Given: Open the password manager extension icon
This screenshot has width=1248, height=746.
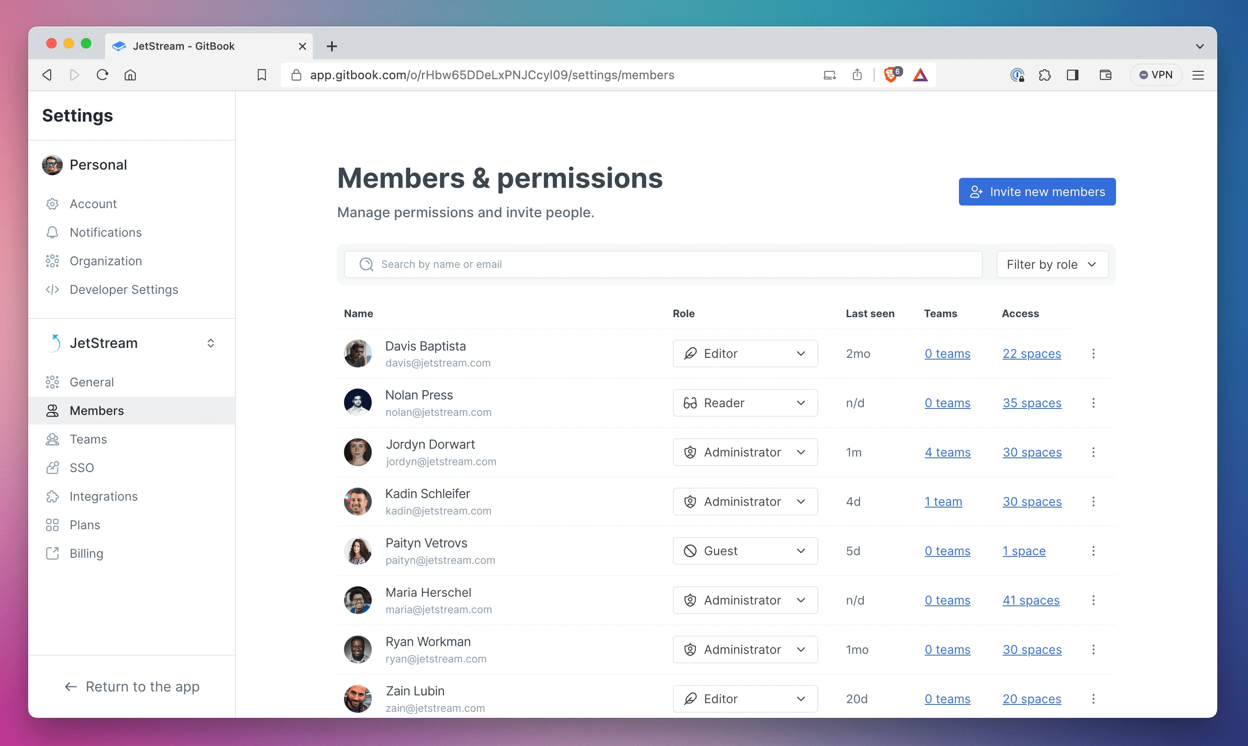Looking at the screenshot, I should point(1017,75).
